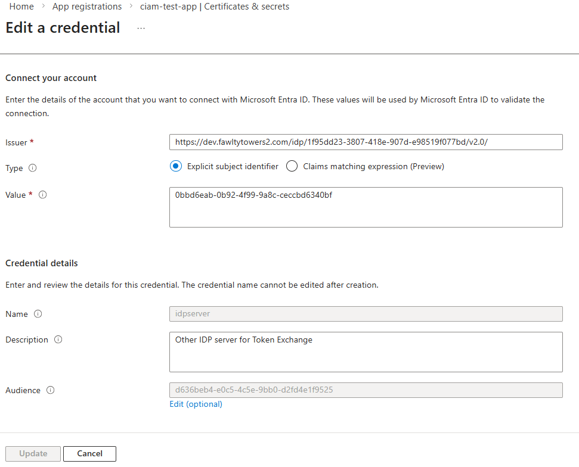Click the greyed-out Audience field
This screenshot has height=467, width=579.
tap(366, 390)
